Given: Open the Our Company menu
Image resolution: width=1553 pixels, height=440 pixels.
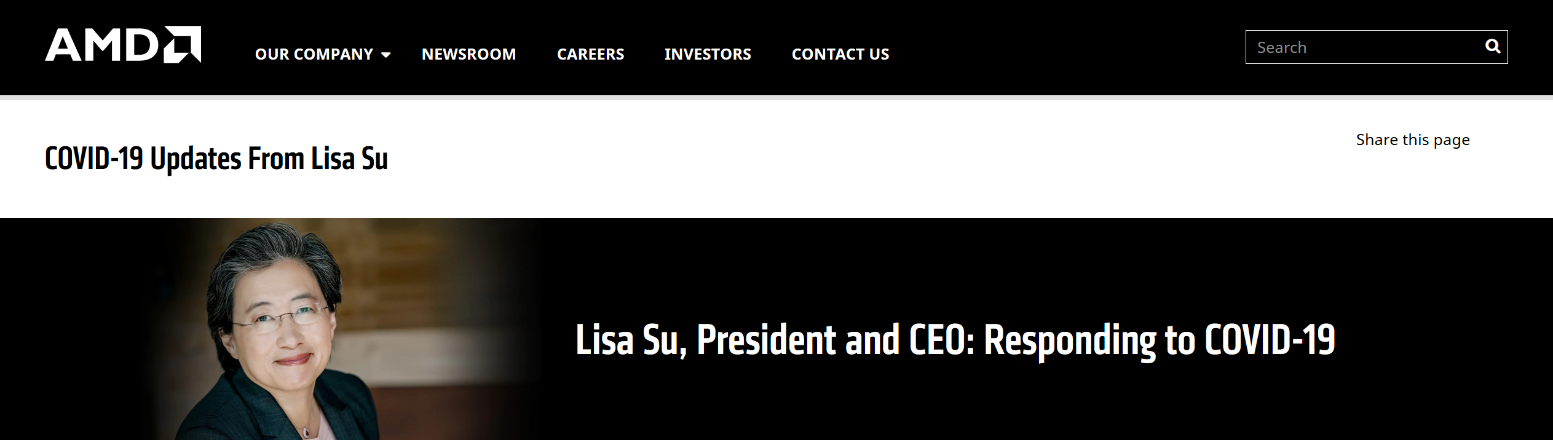Looking at the screenshot, I should pyautogui.click(x=314, y=54).
